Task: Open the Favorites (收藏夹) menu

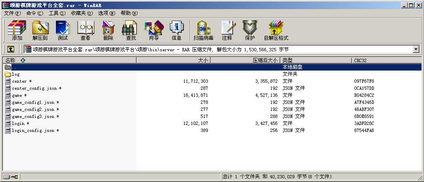Action: [x=82, y=13]
